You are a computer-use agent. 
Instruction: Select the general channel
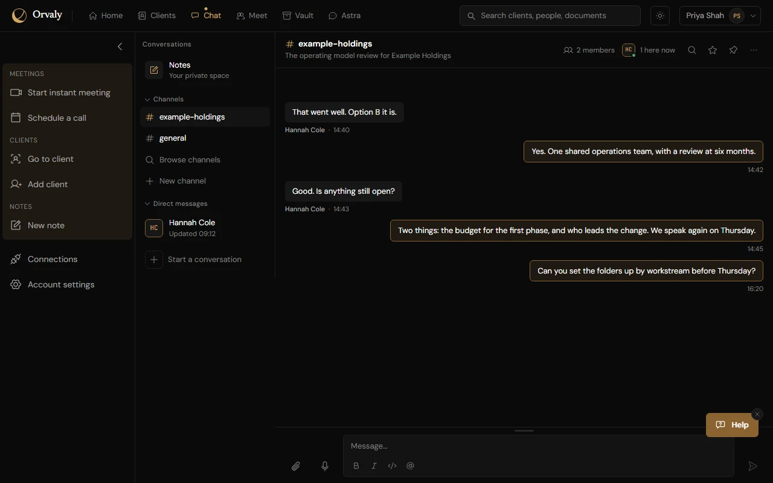click(x=205, y=138)
